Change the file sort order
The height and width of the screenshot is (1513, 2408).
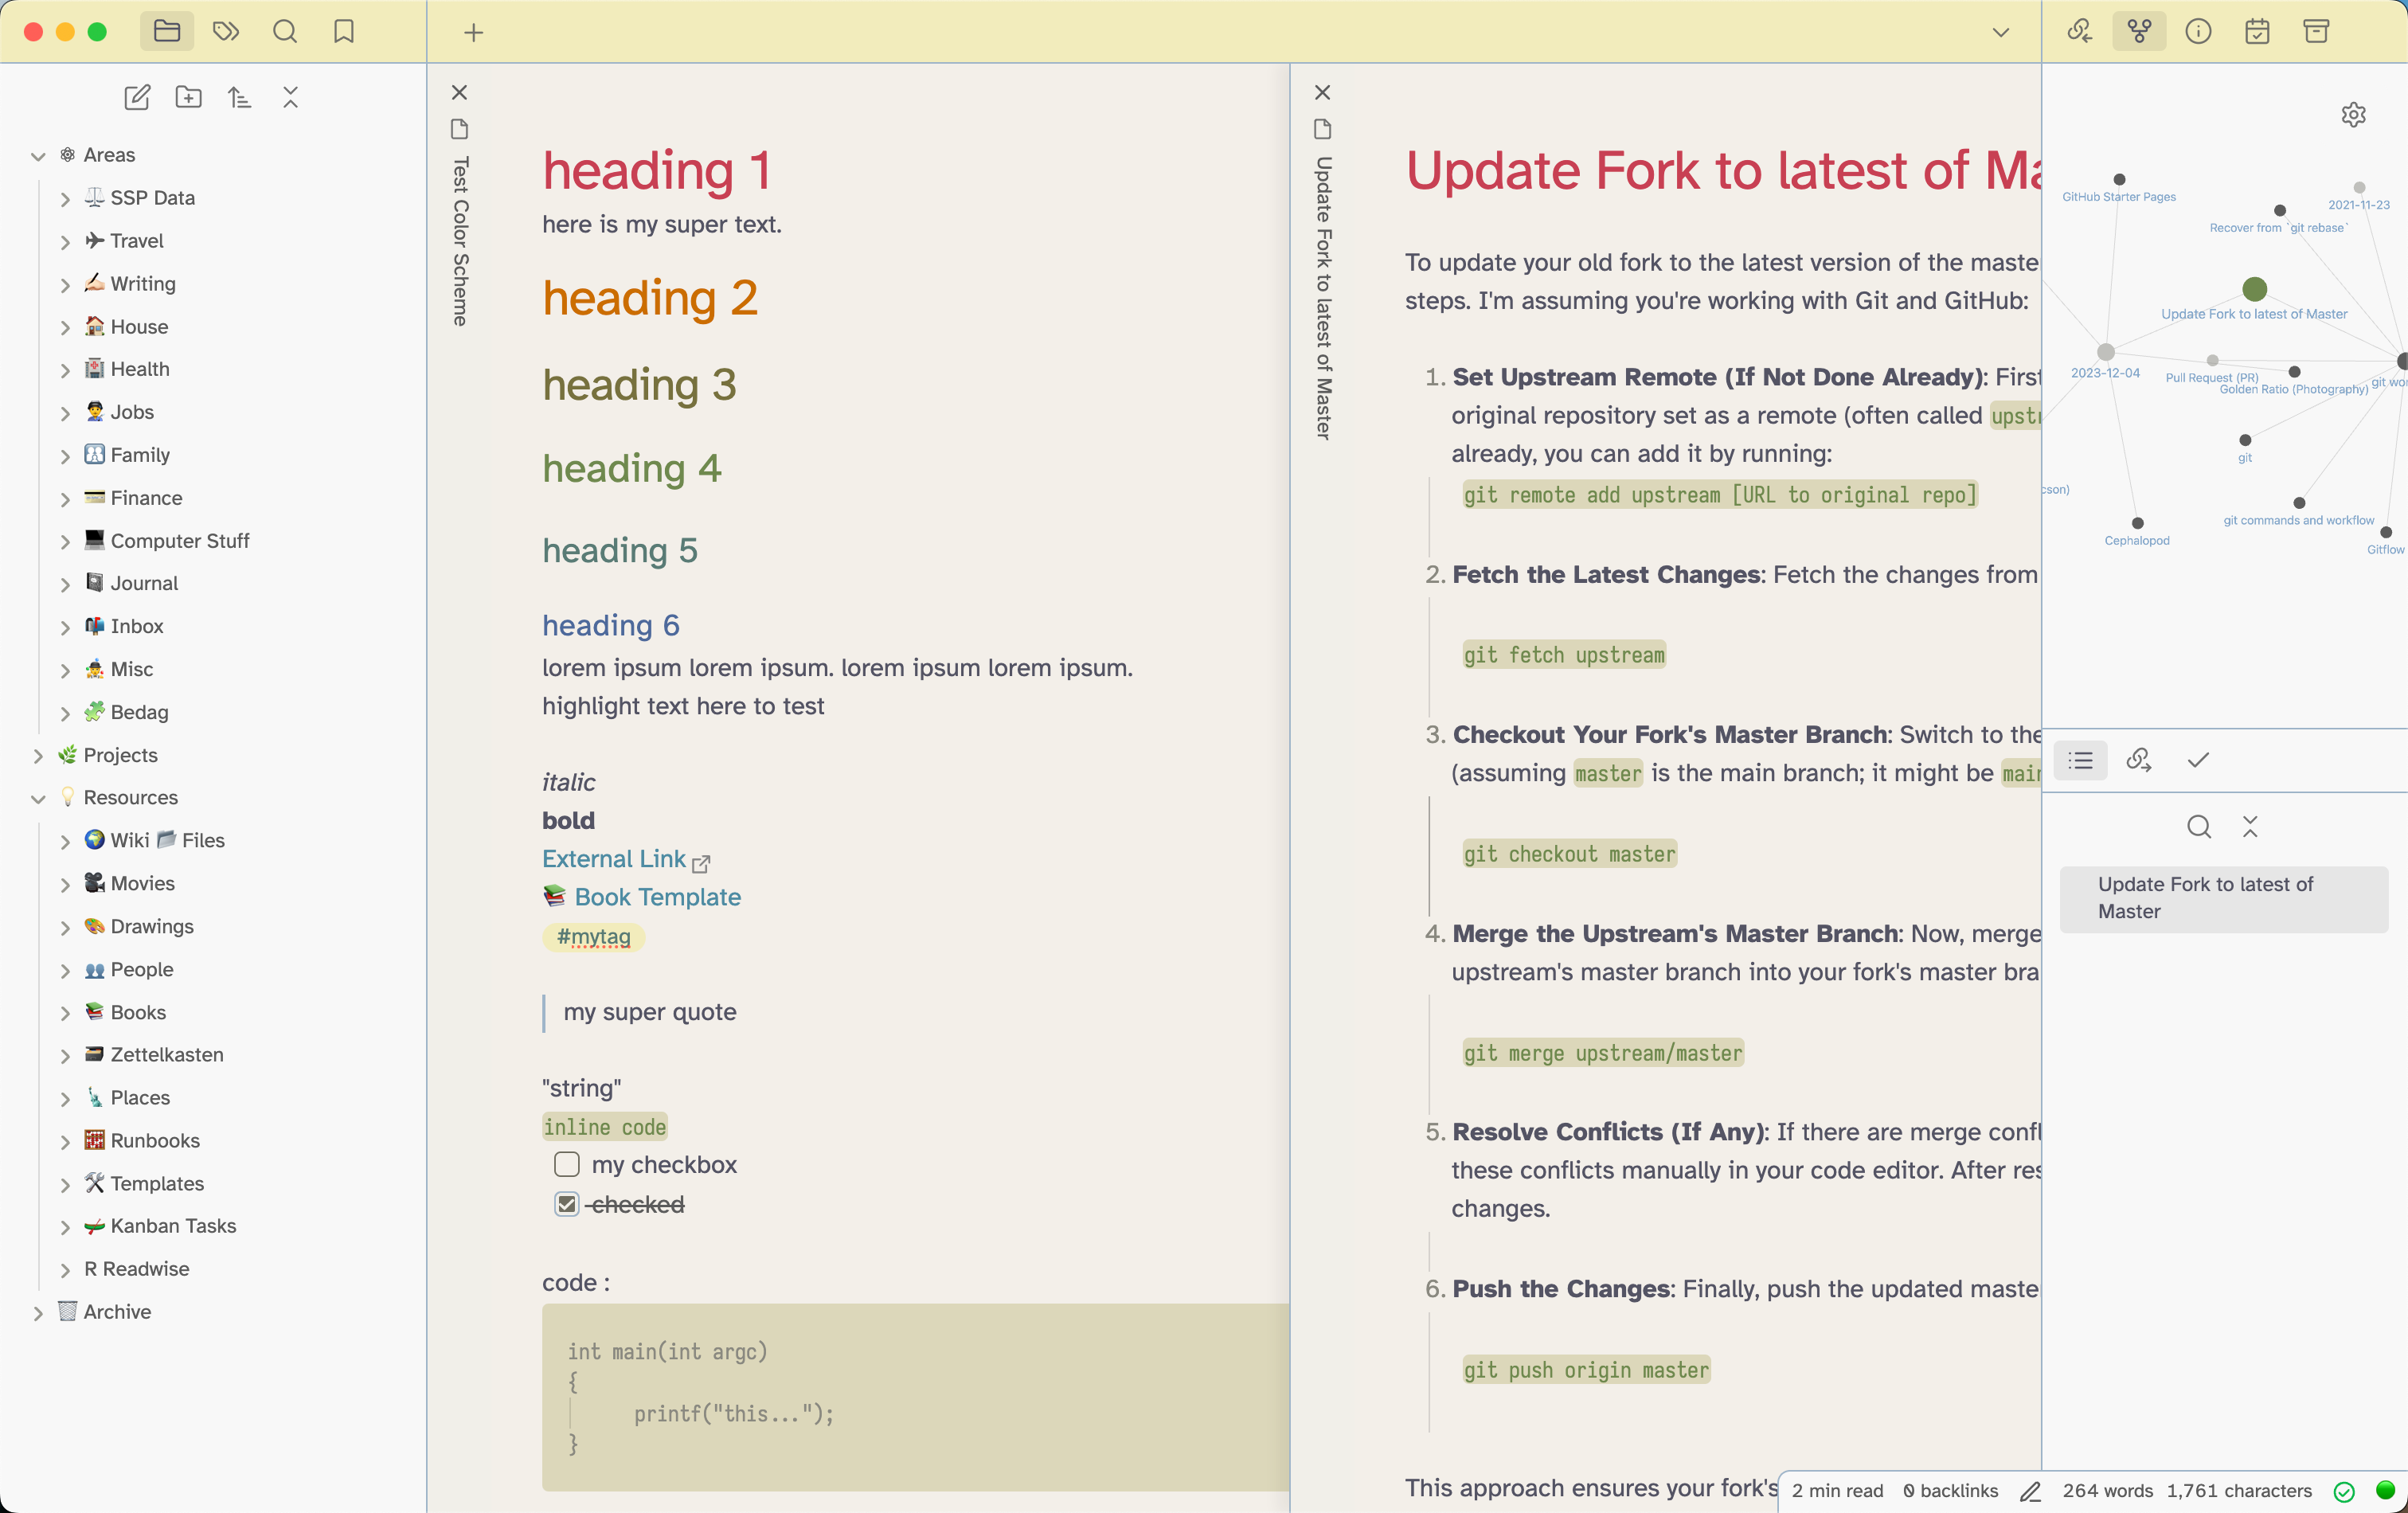pos(239,97)
